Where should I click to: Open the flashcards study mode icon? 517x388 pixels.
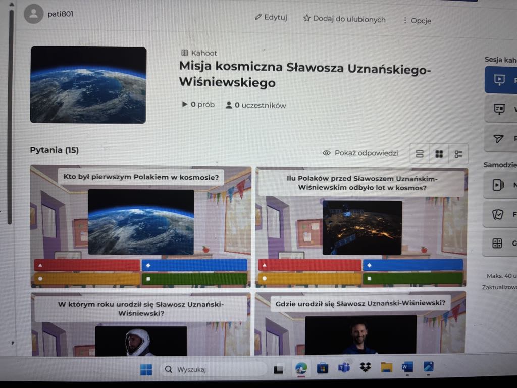click(x=498, y=214)
